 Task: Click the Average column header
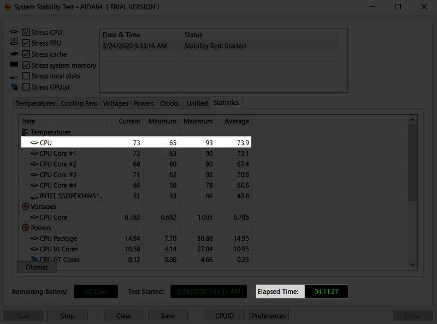tap(233, 121)
